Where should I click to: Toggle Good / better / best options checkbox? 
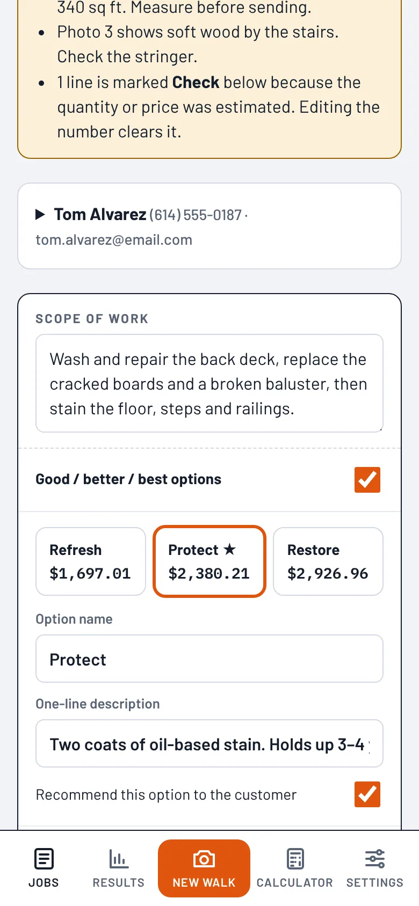tap(367, 480)
